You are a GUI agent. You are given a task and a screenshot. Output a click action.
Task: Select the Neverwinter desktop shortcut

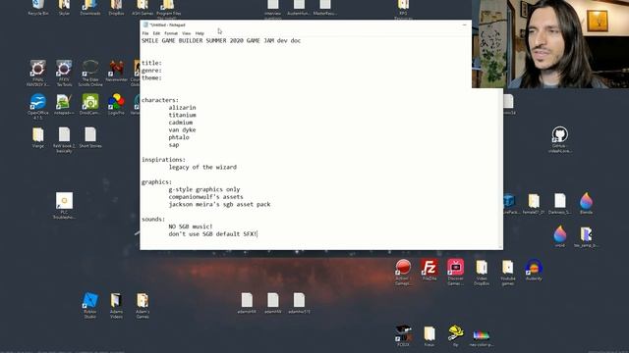(x=116, y=72)
